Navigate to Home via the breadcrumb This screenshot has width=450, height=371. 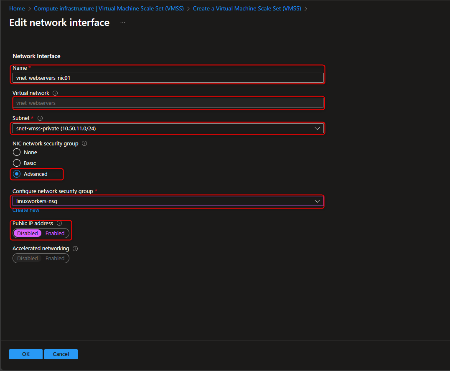point(17,8)
